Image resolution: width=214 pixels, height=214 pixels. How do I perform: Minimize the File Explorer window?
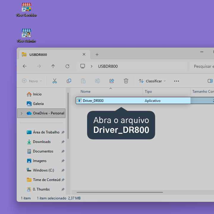[x=202, y=52]
